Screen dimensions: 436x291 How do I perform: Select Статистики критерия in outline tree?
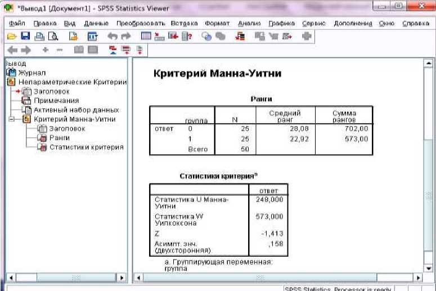click(x=87, y=147)
